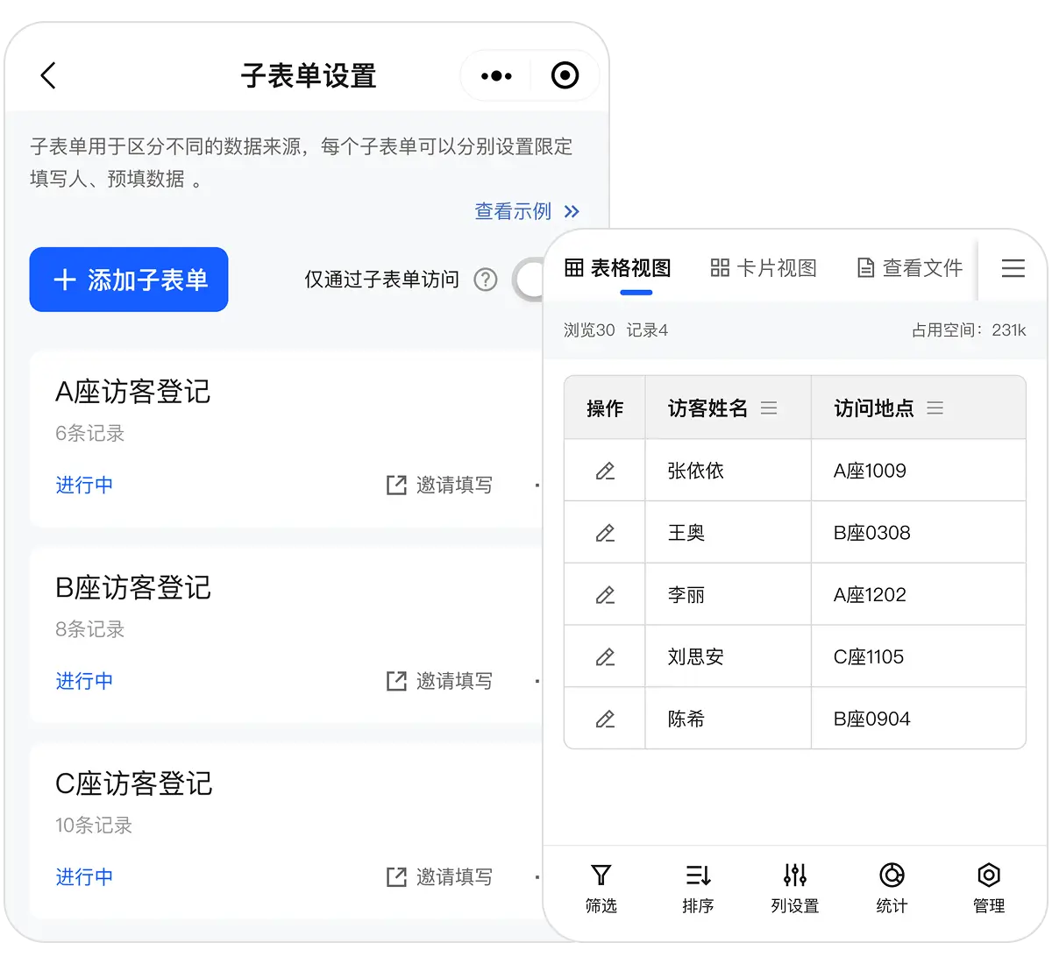Click 进行中 status of B座访客登记
This screenshot has height=964, width=1052.
coord(84,681)
